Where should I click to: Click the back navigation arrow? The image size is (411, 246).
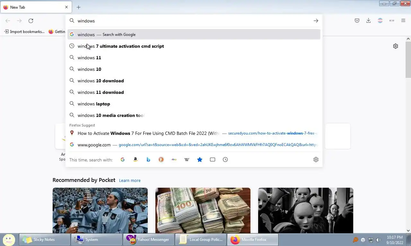[8, 21]
